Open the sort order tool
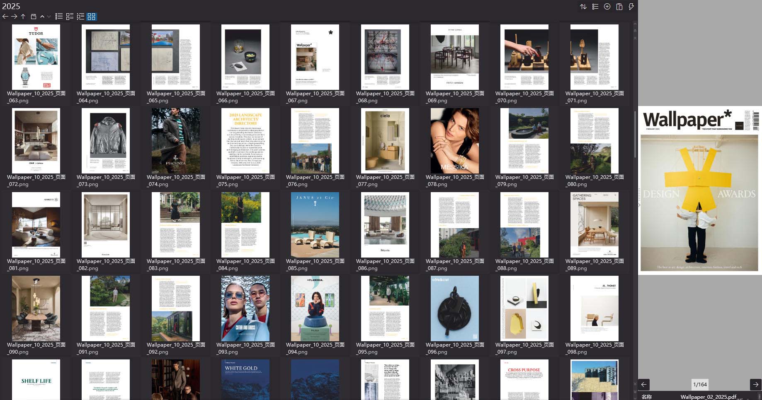Image resolution: width=762 pixels, height=400 pixels. tap(584, 7)
